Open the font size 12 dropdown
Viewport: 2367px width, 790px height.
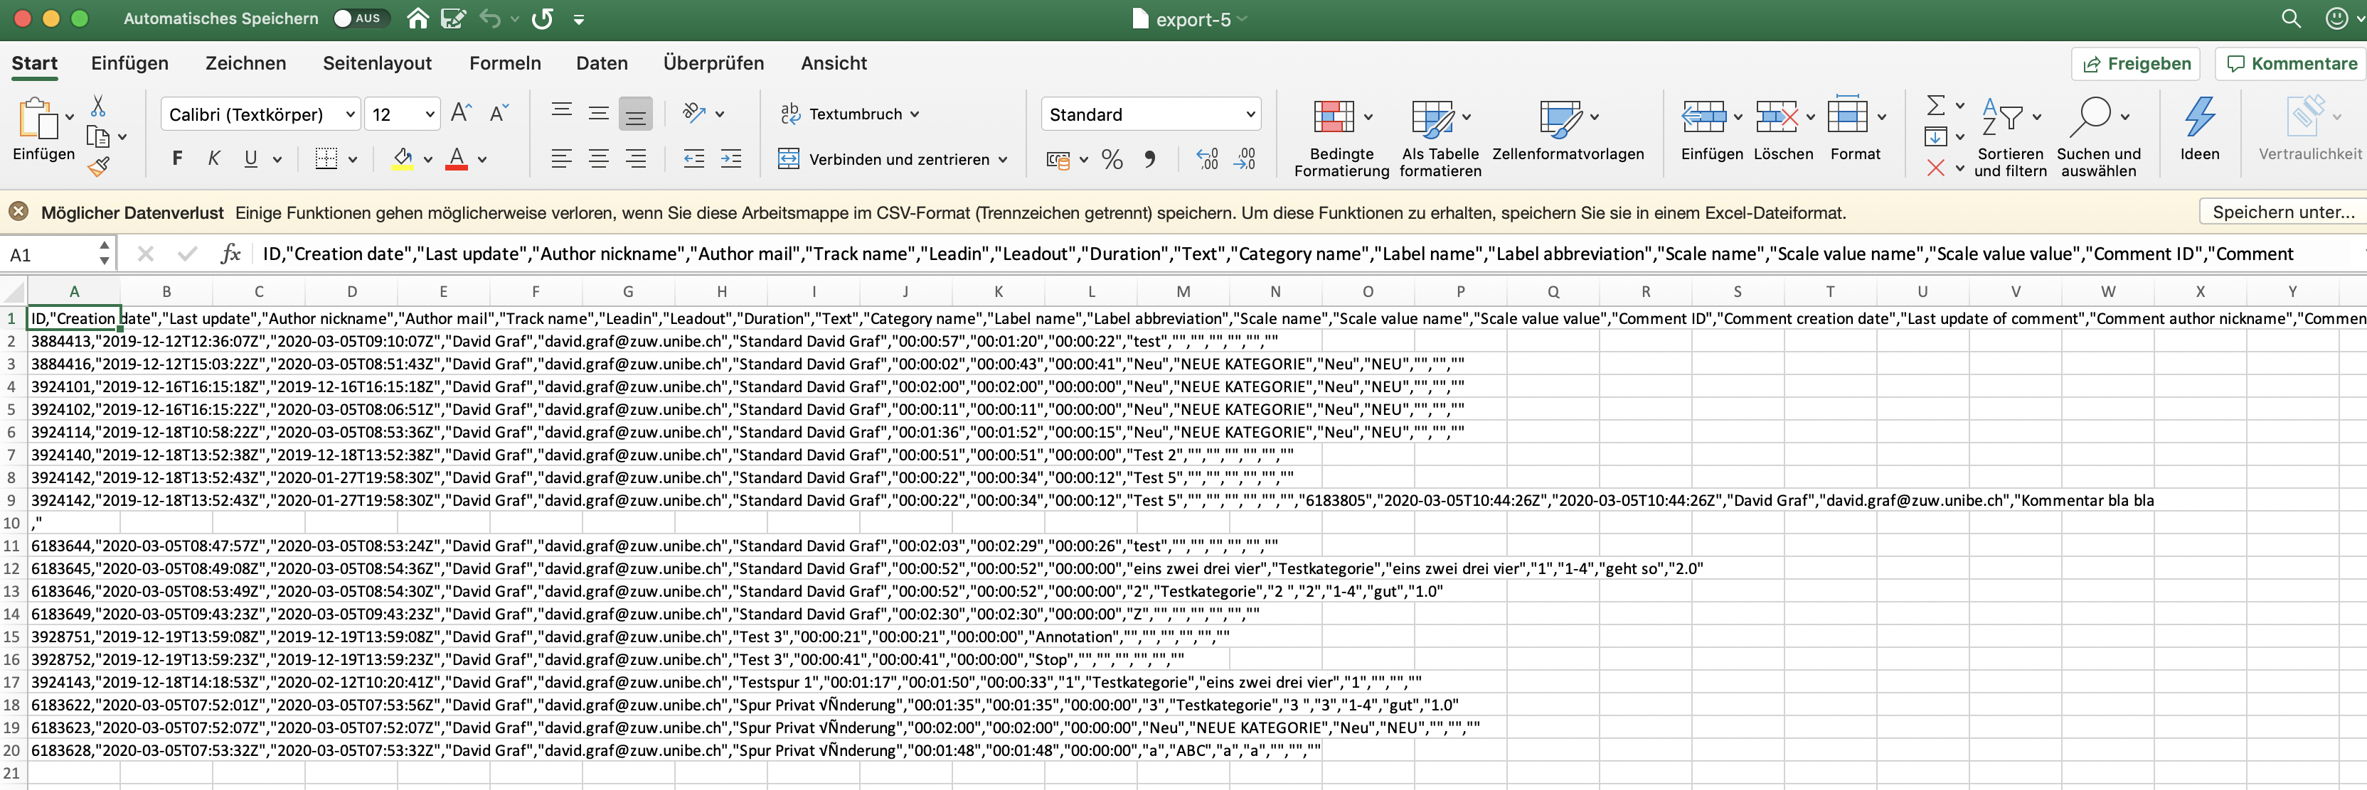coord(430,114)
